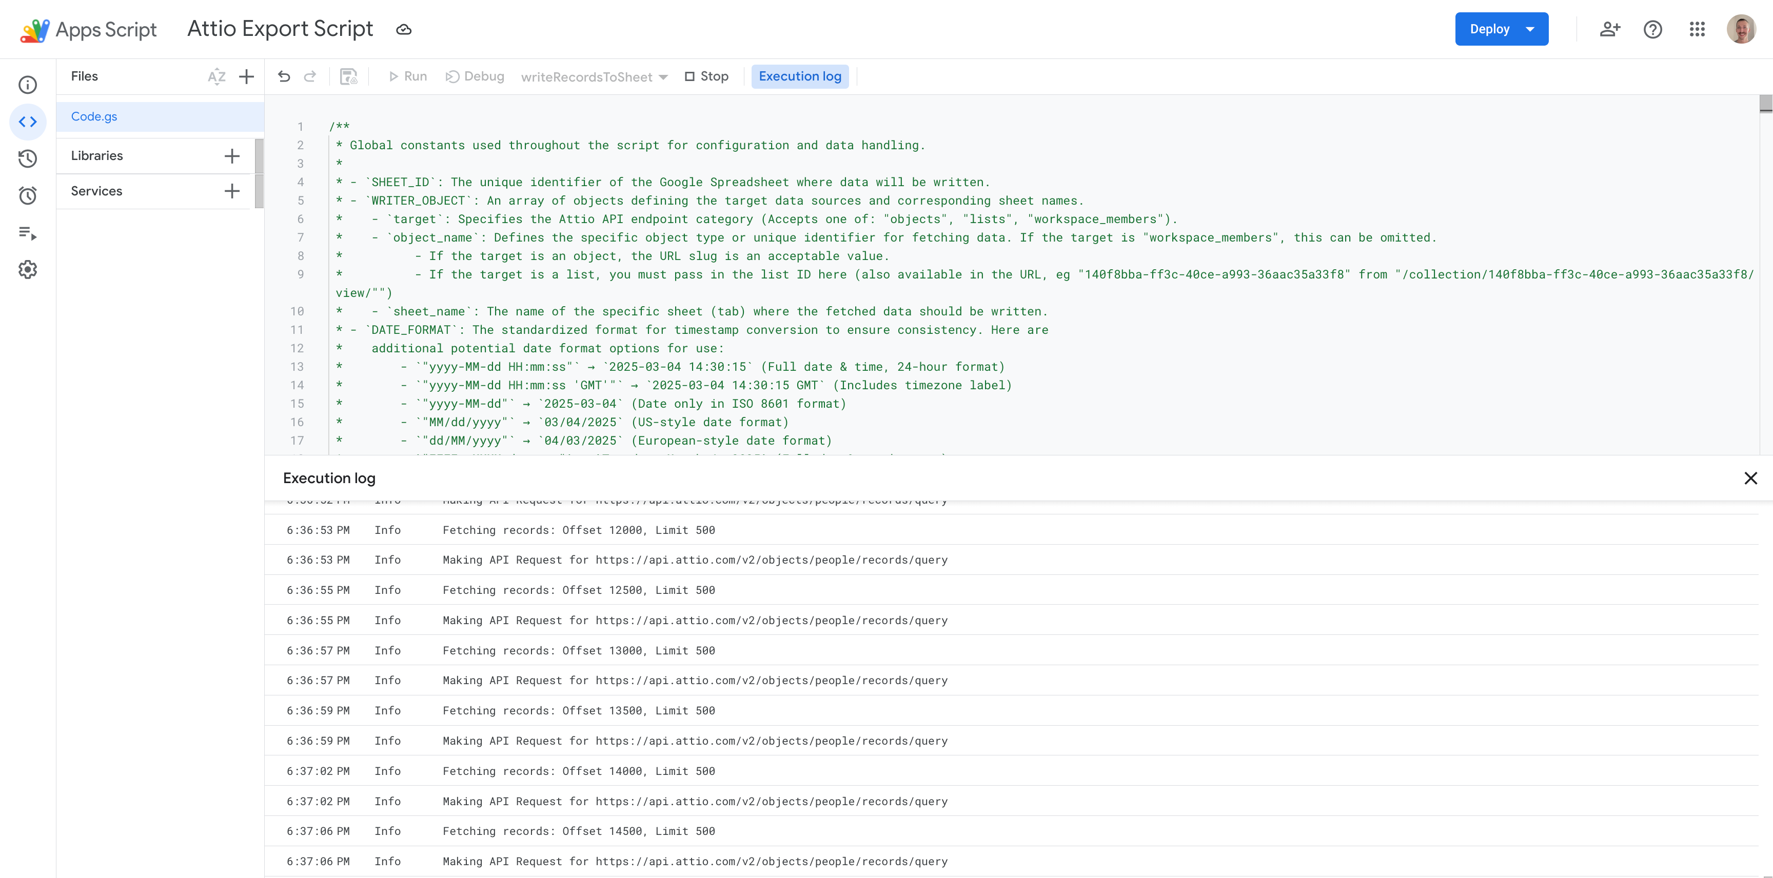This screenshot has width=1773, height=878.
Task: Click the share/add person icon
Action: pyautogui.click(x=1610, y=30)
